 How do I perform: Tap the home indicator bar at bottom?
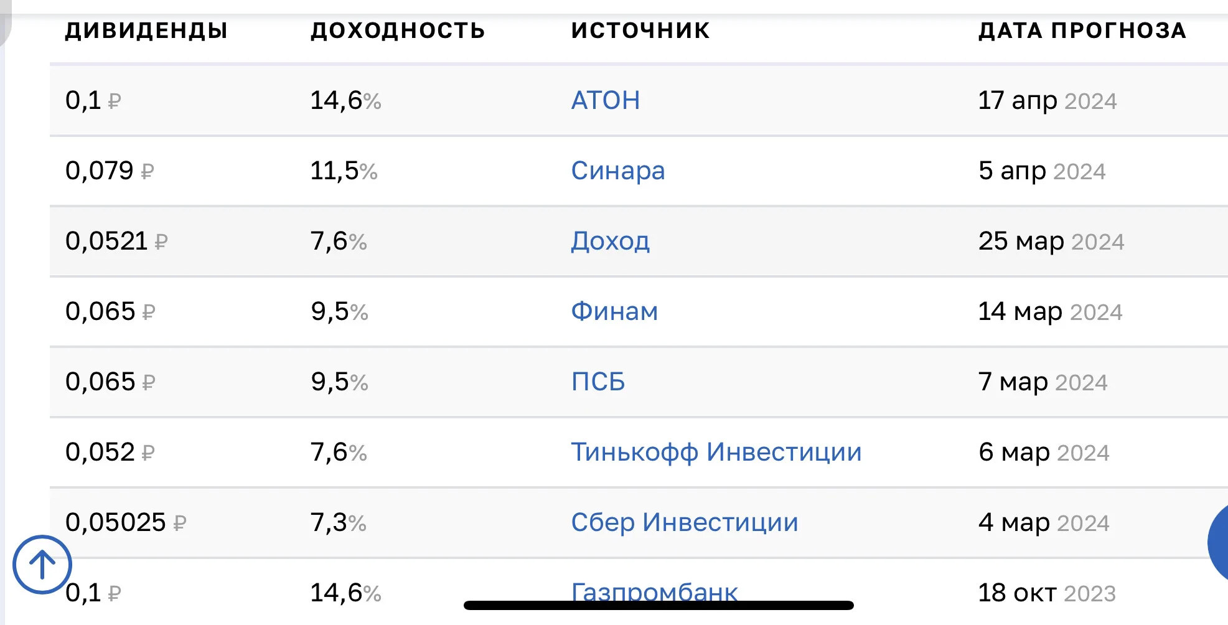click(659, 605)
